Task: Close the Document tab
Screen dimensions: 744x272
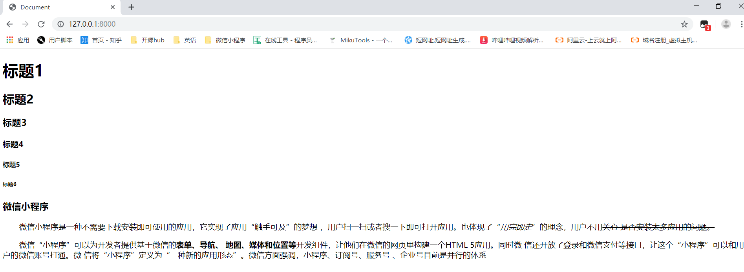Action: 113,7
